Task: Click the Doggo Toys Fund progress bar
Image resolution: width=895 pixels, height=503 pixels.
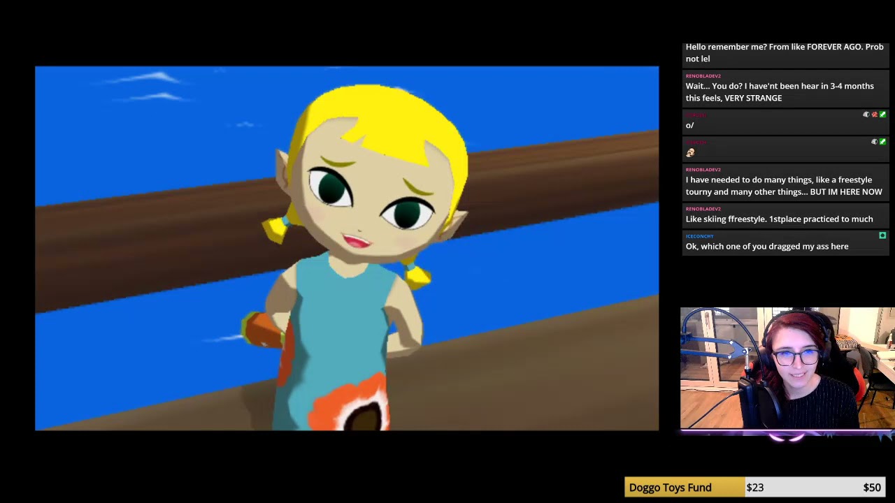Action: [755, 488]
